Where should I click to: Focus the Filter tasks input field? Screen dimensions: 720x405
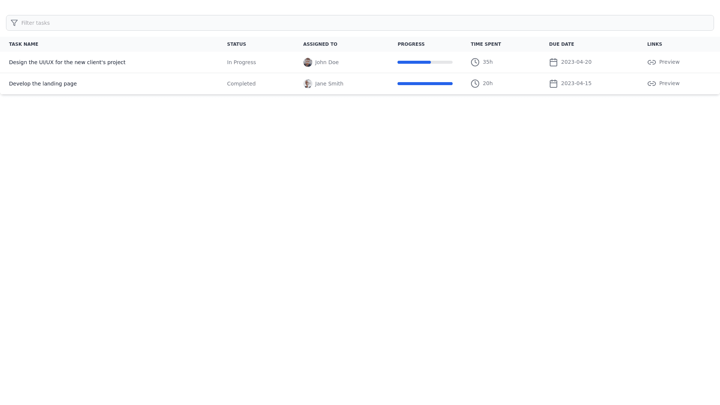tap(360, 23)
